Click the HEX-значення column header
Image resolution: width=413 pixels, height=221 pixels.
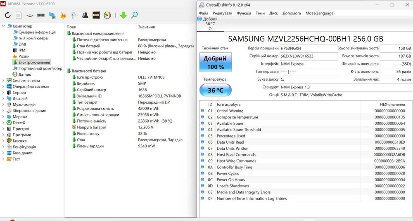[392, 104]
